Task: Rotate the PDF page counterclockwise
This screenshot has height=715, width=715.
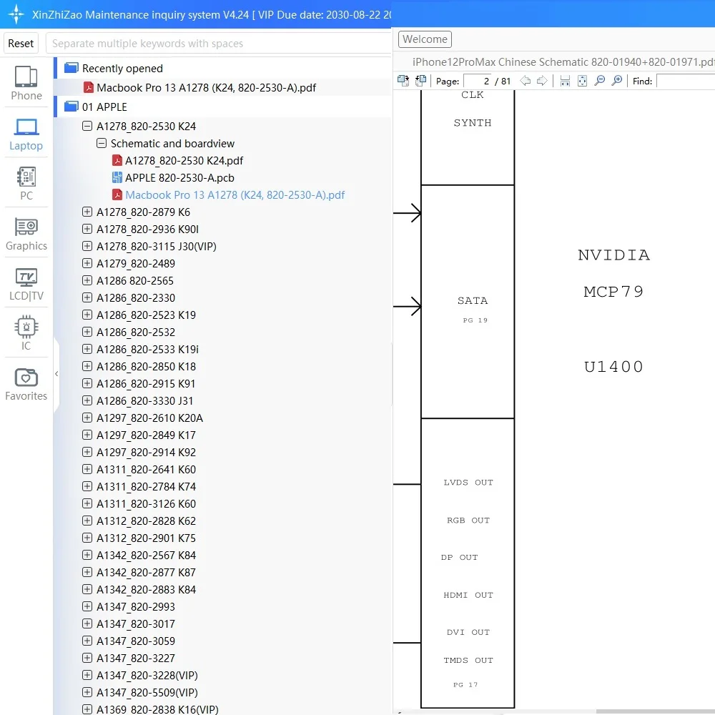Action: click(420, 81)
